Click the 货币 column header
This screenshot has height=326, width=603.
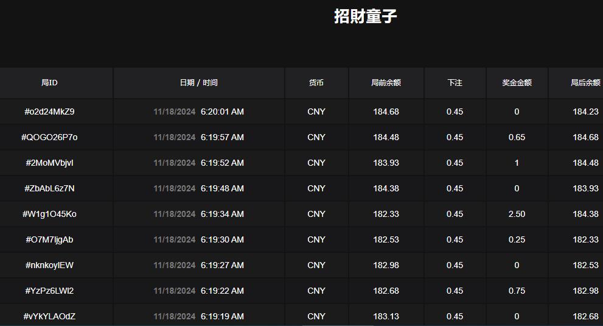coord(316,83)
